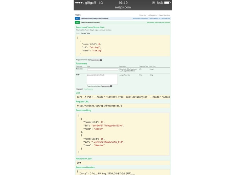Tap the 19:49 clock in status bar

coord(123,3)
